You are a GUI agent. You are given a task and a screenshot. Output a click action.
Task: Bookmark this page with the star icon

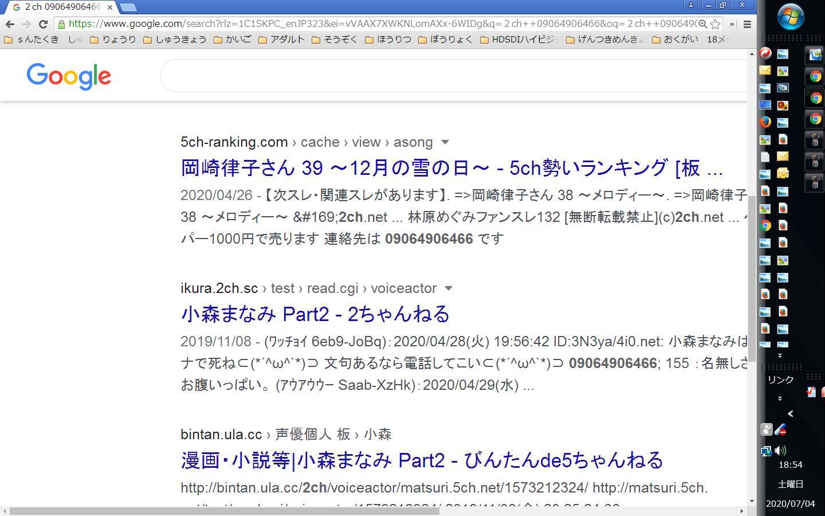tap(715, 24)
